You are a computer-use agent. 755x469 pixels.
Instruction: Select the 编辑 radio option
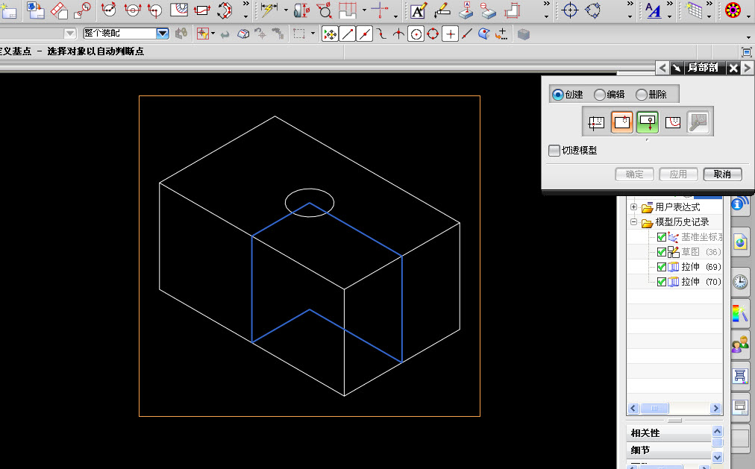click(x=600, y=95)
